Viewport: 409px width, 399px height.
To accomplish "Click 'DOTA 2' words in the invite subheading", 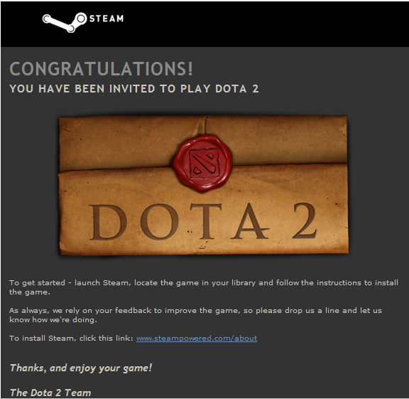I will (x=237, y=89).
